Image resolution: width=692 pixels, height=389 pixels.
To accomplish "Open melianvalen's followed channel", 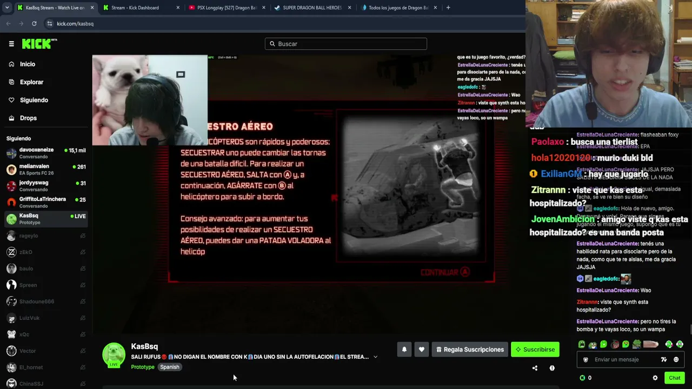I will point(46,170).
